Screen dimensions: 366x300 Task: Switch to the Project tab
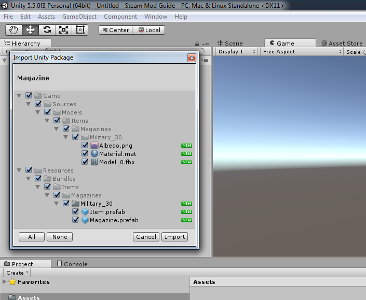25,264
